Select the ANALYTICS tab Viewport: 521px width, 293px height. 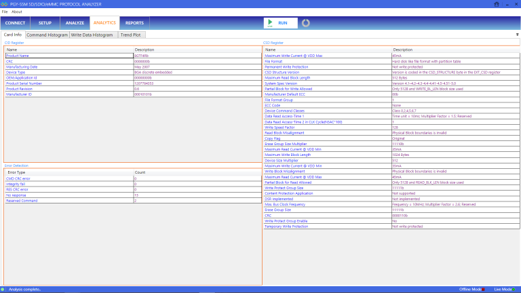[x=104, y=23]
